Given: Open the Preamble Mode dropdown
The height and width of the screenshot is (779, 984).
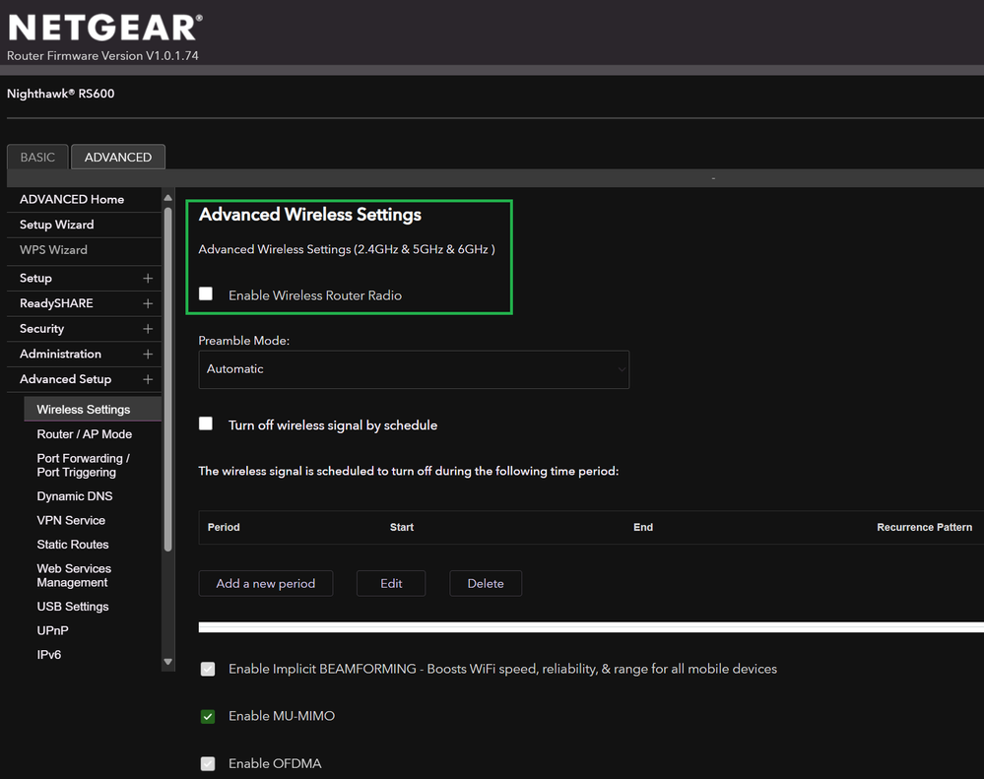Looking at the screenshot, I should pos(414,369).
